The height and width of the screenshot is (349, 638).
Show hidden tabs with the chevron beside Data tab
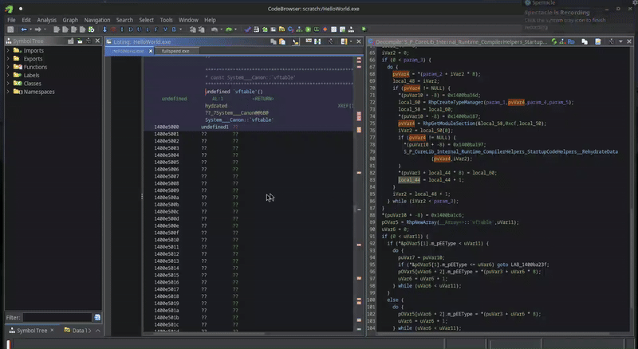point(98,331)
